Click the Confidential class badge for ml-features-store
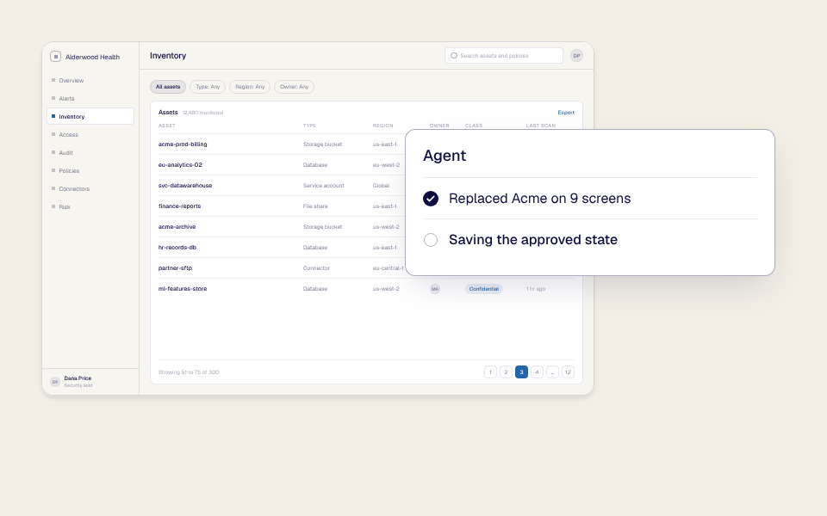The image size is (827, 516). coord(483,289)
